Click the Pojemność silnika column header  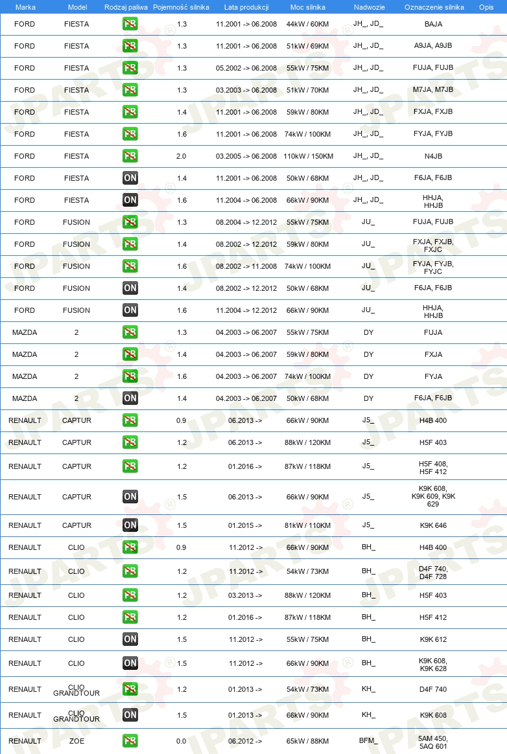(181, 7)
